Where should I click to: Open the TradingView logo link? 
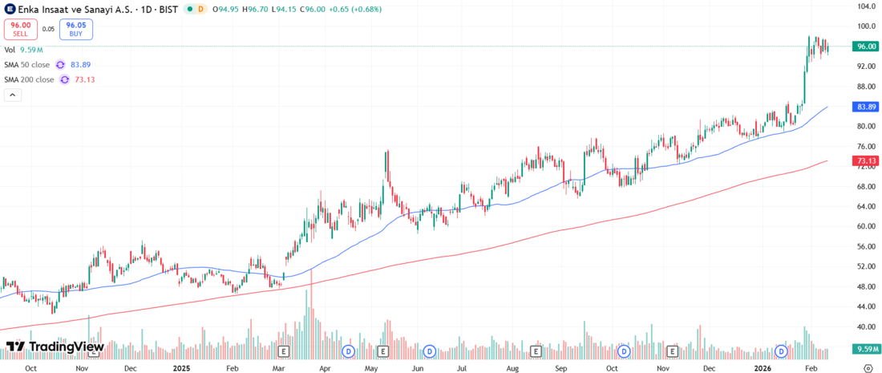[55, 347]
